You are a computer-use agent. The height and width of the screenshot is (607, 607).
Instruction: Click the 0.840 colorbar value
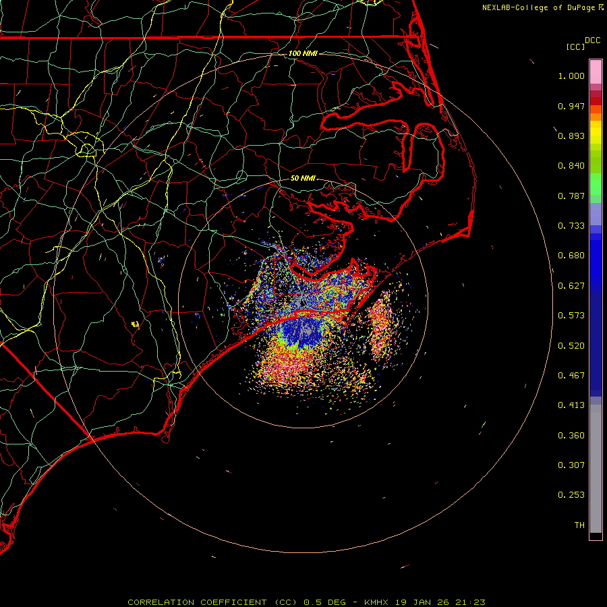(x=571, y=166)
